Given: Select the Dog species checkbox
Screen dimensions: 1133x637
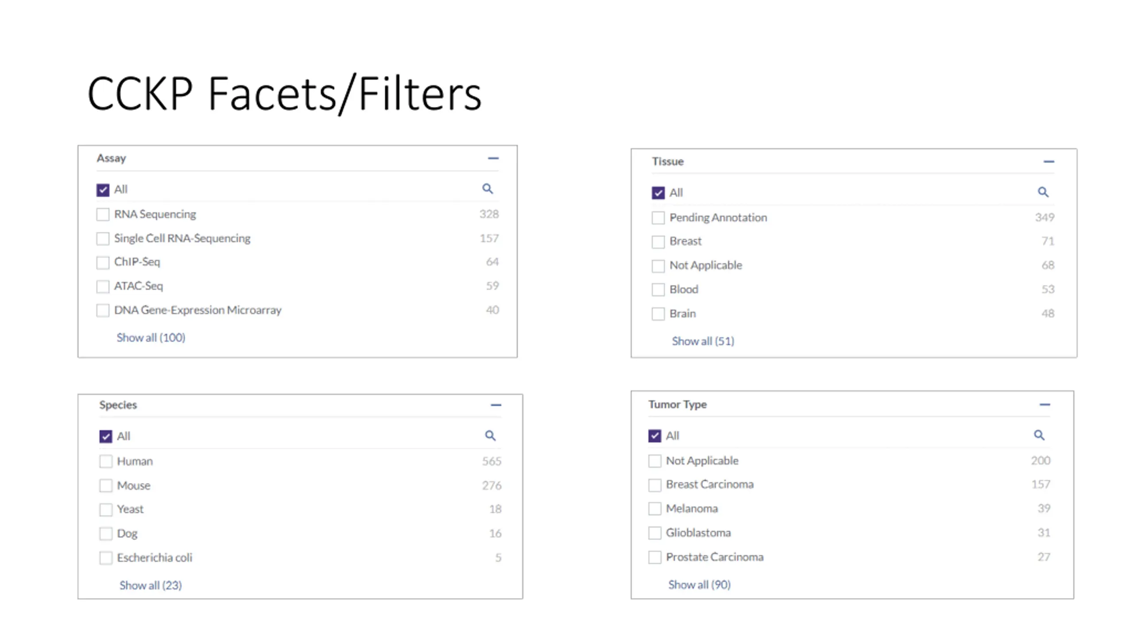Looking at the screenshot, I should [x=106, y=534].
